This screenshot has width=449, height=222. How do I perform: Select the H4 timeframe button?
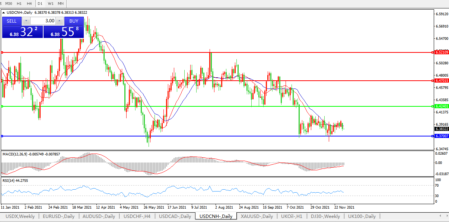click(29, 3)
